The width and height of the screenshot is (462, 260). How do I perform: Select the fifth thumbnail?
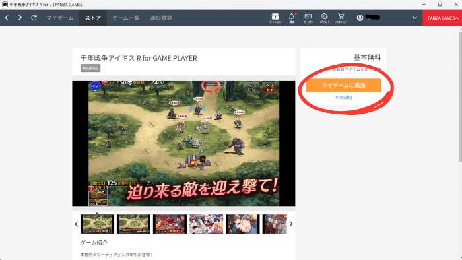(243, 224)
